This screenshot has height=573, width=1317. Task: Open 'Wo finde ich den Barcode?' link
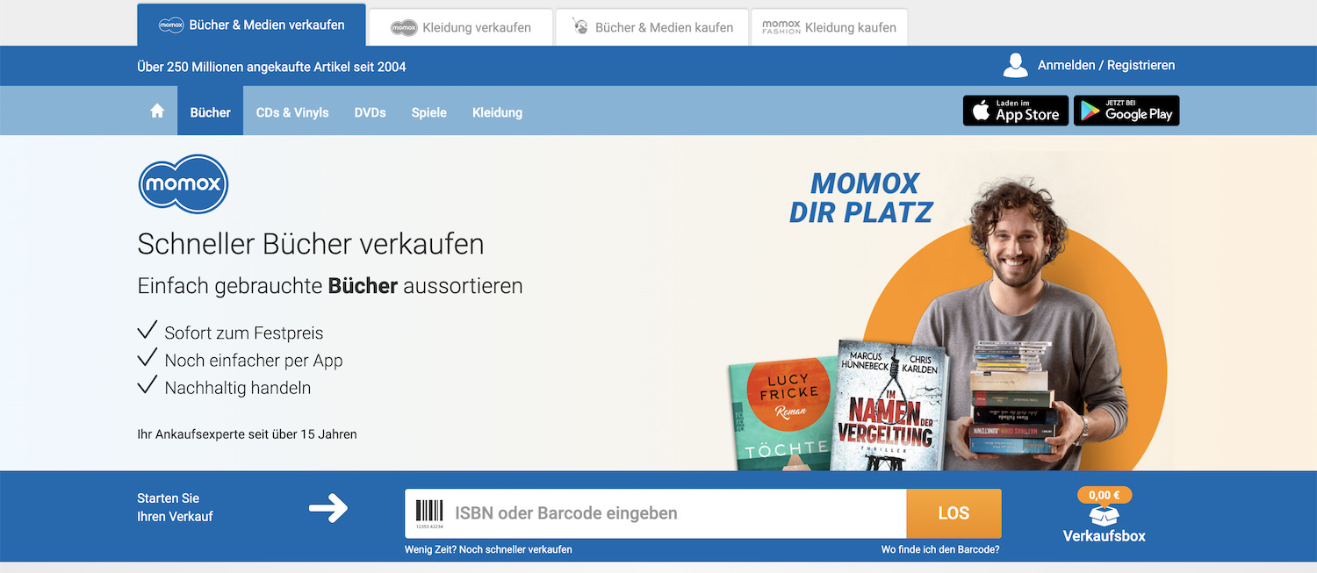(940, 549)
